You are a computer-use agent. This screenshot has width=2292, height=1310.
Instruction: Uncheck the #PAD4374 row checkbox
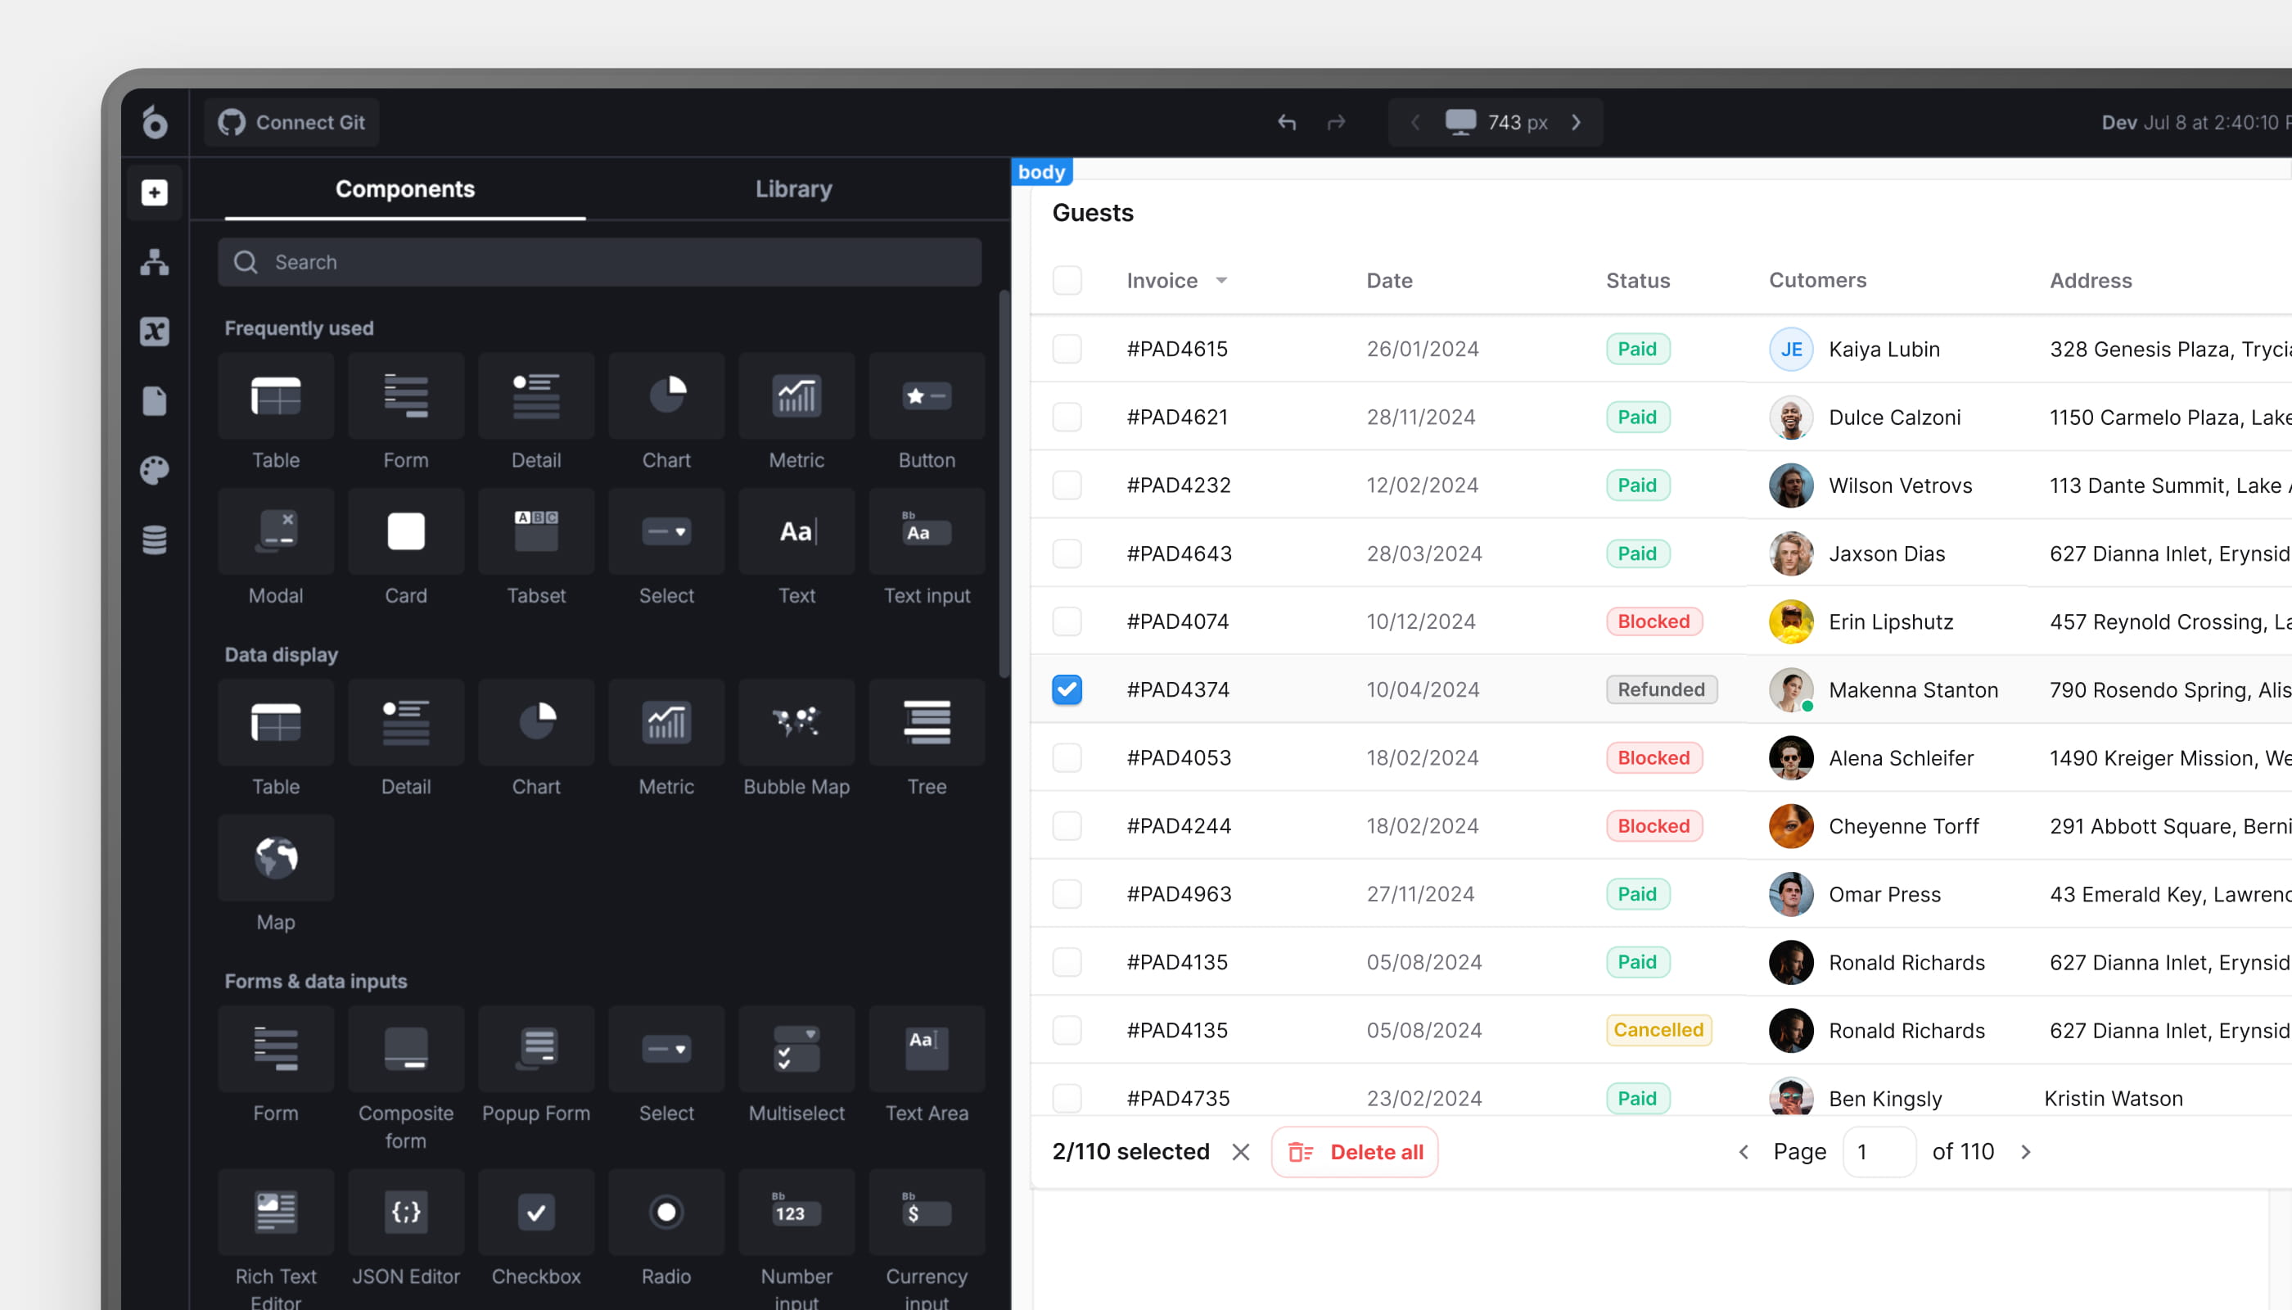point(1067,689)
